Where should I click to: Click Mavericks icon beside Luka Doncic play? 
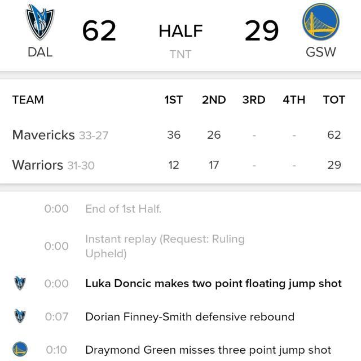coord(20,283)
